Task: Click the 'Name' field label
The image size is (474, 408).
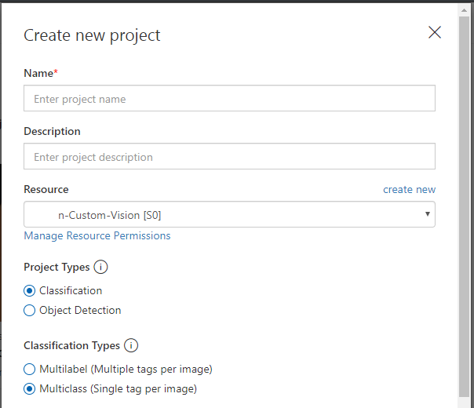Action: pyautogui.click(x=38, y=73)
